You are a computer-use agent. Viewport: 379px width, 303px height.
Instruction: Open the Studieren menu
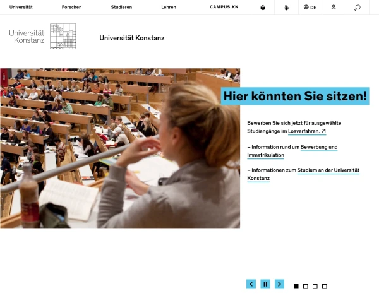(x=121, y=7)
